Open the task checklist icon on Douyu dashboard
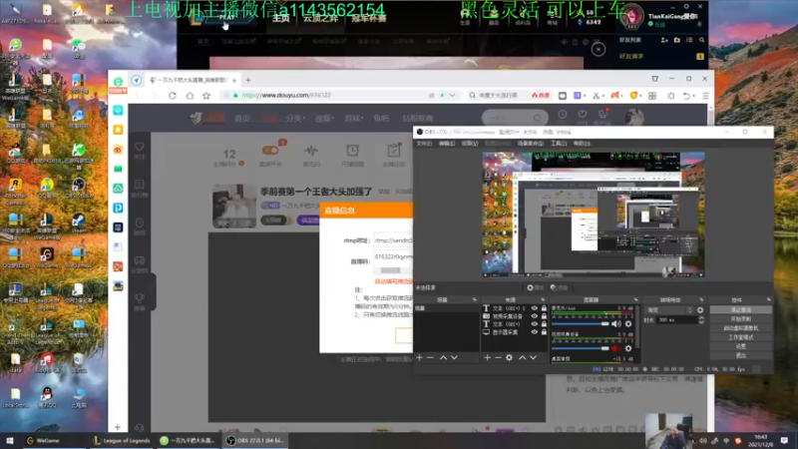Screen dimensions: 798x449 [x=393, y=151]
